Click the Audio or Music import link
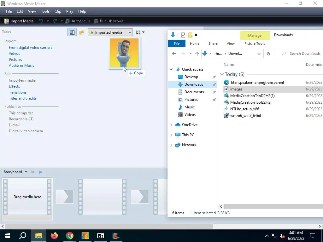 point(22,66)
